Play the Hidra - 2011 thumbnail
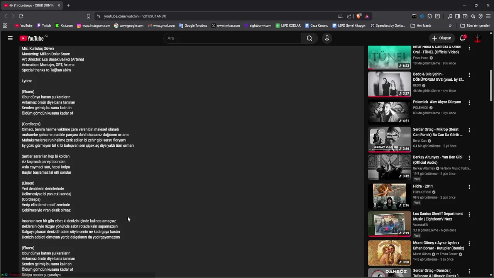The width and height of the screenshot is (494, 278). tap(389, 196)
